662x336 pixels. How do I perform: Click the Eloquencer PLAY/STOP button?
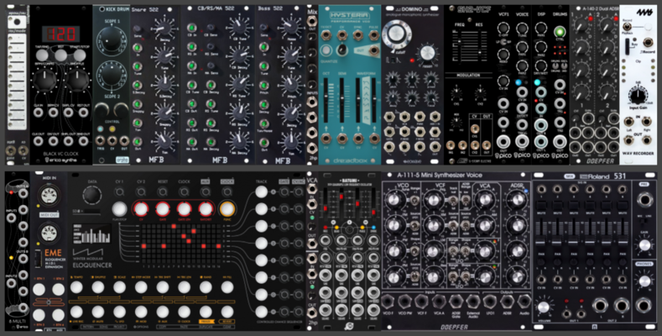point(119,209)
